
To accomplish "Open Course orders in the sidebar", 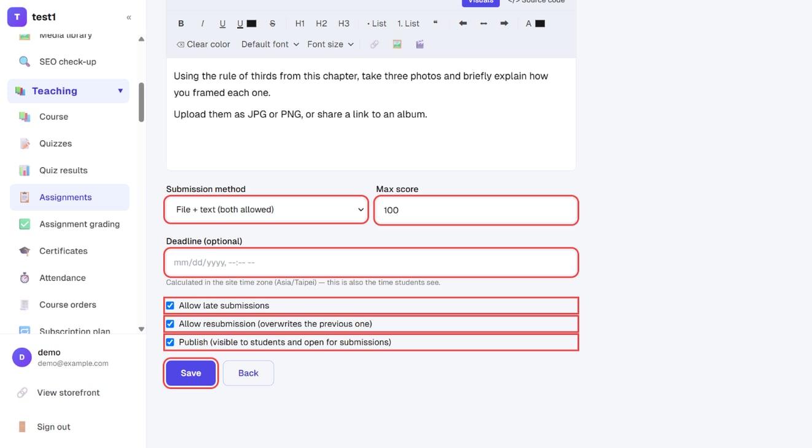I will (x=69, y=305).
